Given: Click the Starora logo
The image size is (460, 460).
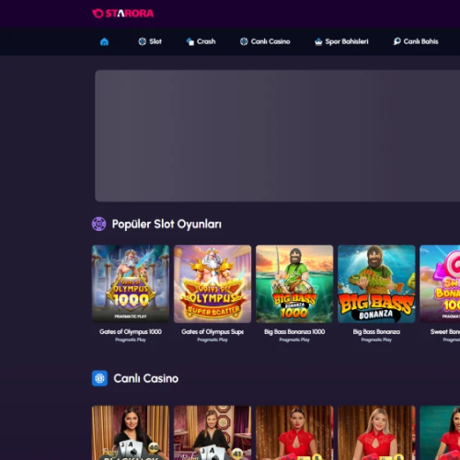Looking at the screenshot, I should [x=123, y=13].
